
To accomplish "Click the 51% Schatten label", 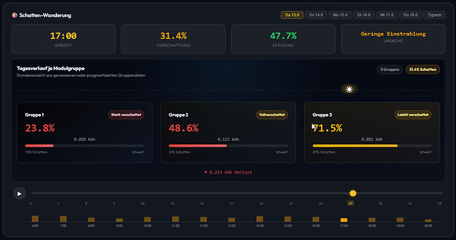I will point(180,152).
